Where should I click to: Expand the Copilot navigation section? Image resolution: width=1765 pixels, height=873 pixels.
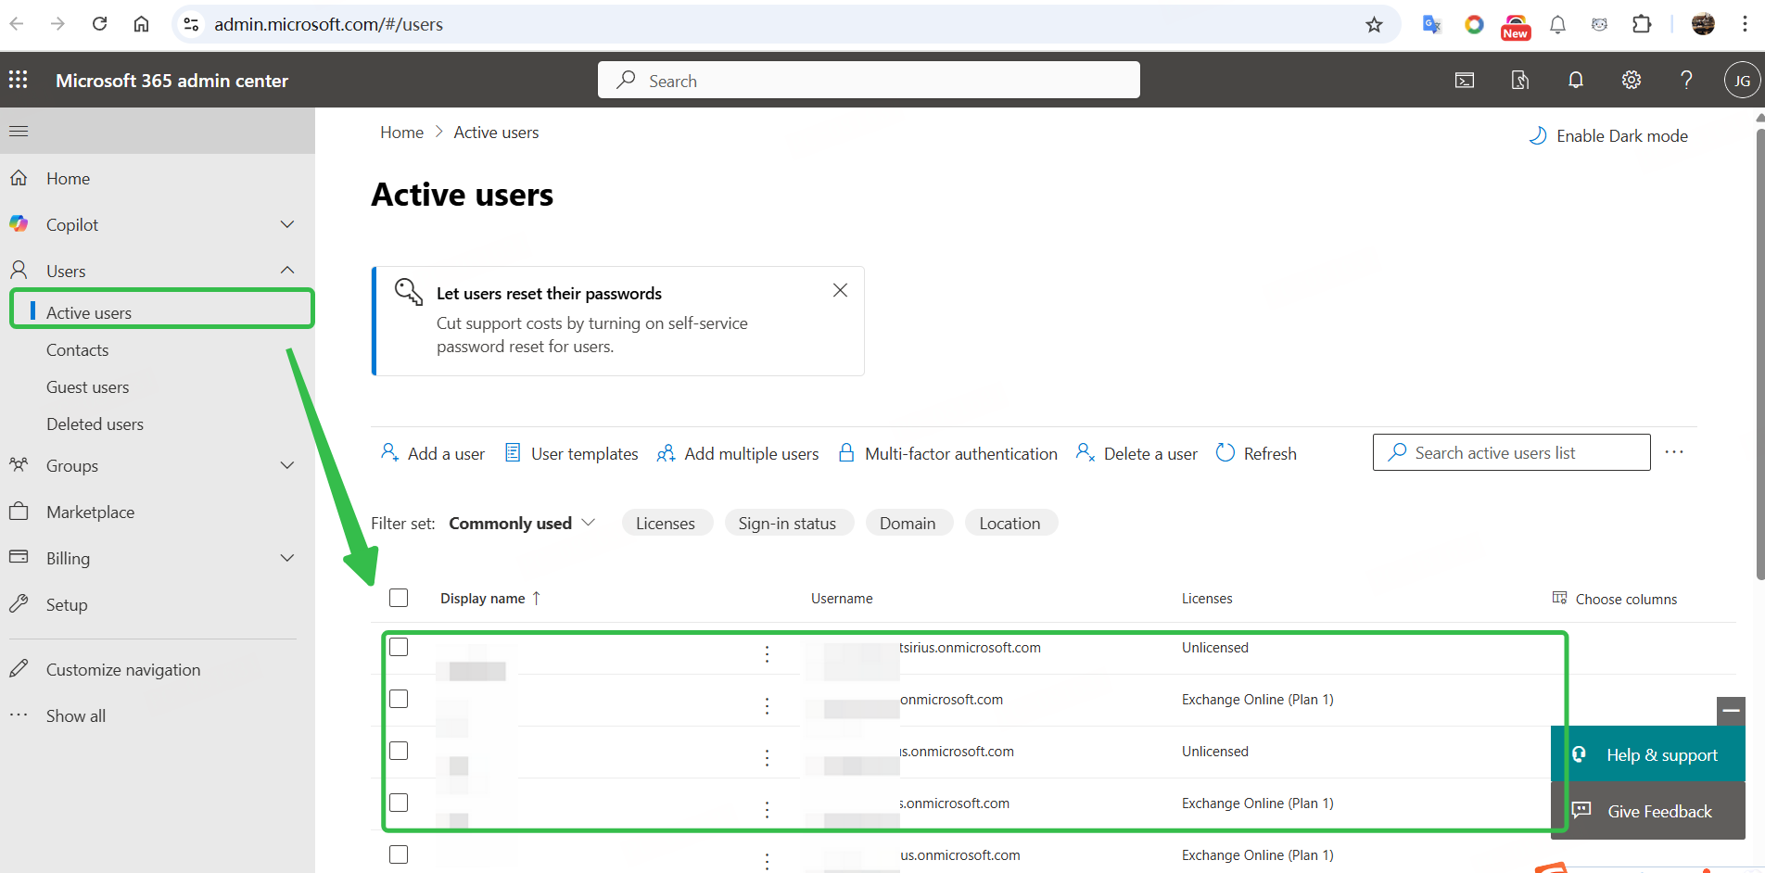click(x=287, y=224)
